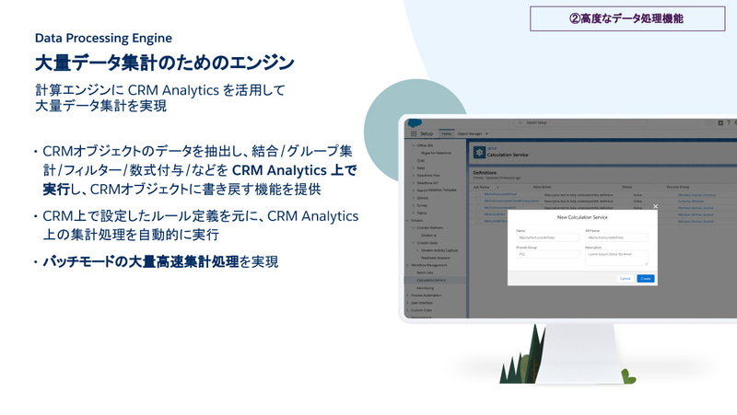737x415 pixels.
Task: Click the Calculation Service gear icon
Action: click(479, 153)
